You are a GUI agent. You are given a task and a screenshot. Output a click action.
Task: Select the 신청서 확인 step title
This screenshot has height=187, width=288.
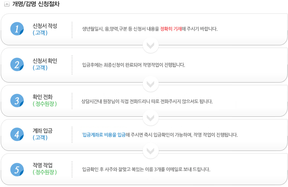tap(45, 61)
